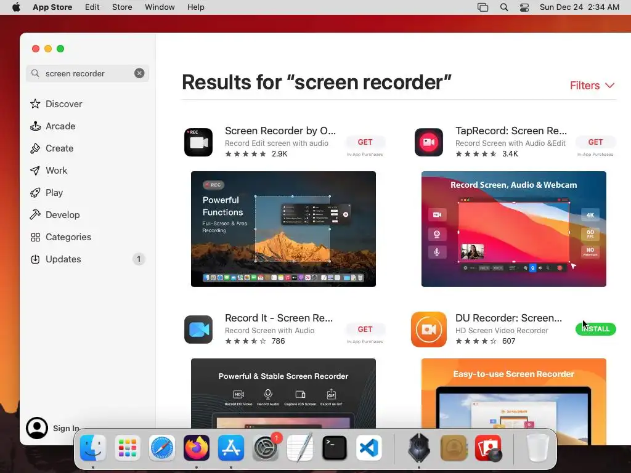Click the Arcade joystick icon

tap(35, 126)
